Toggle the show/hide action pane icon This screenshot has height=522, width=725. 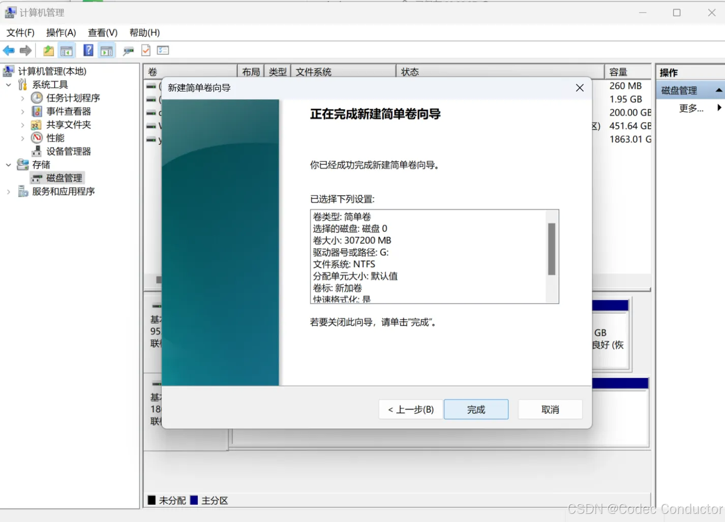[x=107, y=50]
